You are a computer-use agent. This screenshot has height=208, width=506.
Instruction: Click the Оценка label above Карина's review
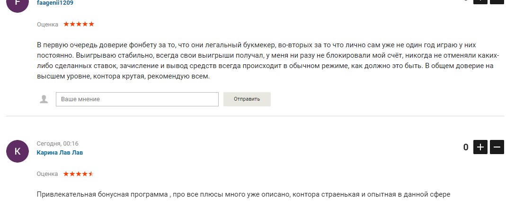tap(47, 174)
